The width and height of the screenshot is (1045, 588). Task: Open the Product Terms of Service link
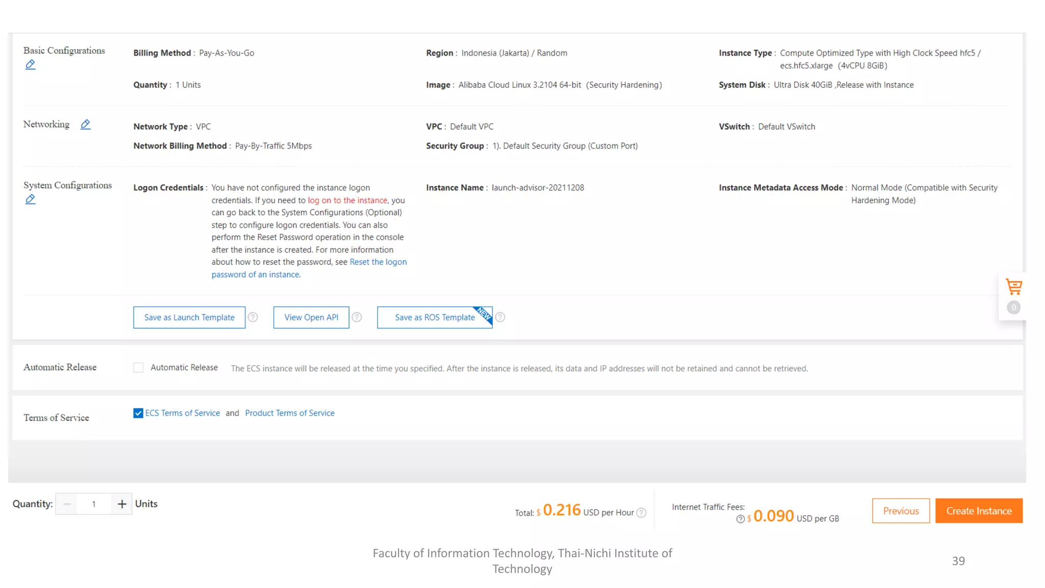click(x=289, y=413)
